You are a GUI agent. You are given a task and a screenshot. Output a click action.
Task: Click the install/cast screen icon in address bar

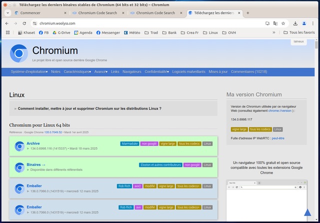(x=267, y=24)
